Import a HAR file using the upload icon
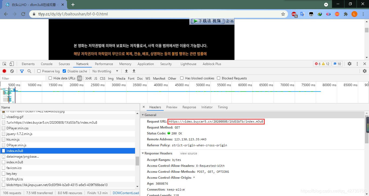Viewport: 369px width, 196px height. pyautogui.click(x=126, y=71)
